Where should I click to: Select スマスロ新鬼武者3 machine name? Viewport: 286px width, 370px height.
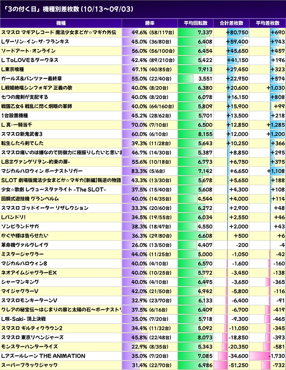coord(22,134)
